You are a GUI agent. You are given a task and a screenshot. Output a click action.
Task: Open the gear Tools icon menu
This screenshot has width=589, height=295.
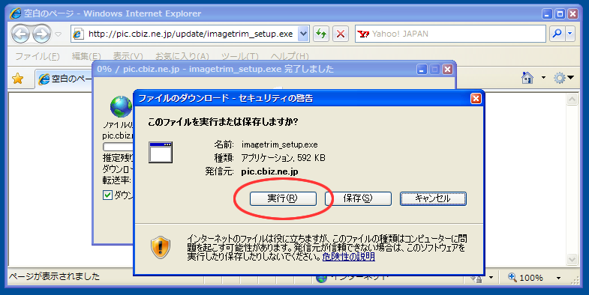coord(563,78)
